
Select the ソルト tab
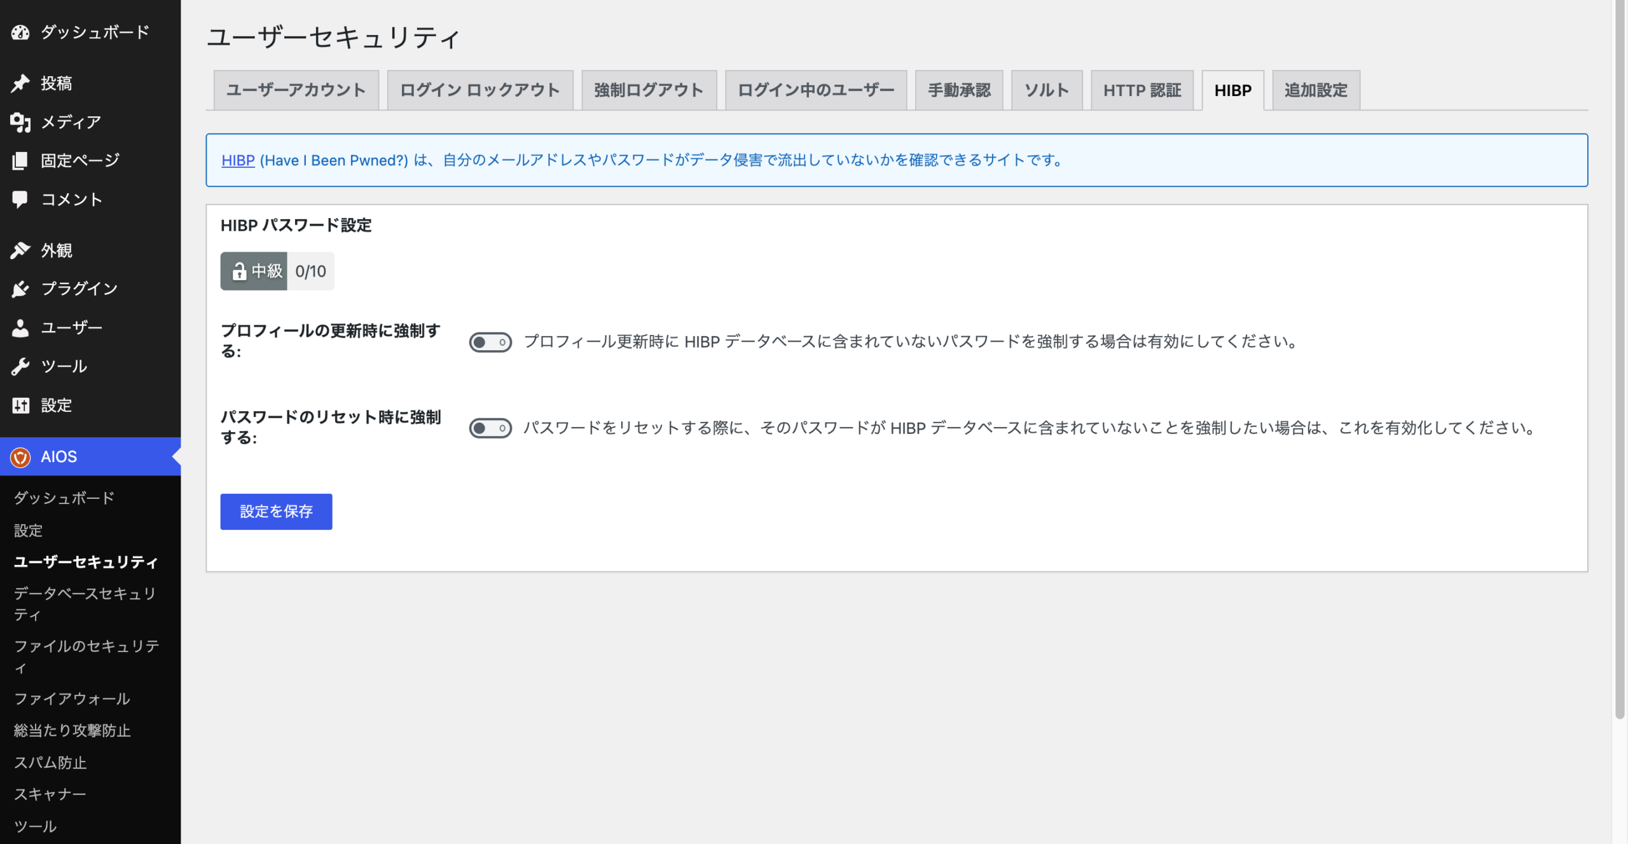pyautogui.click(x=1047, y=90)
